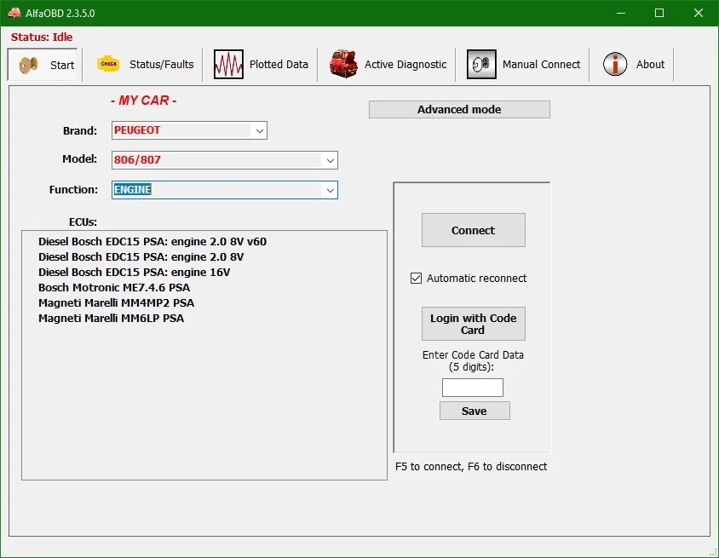Click the PEUGEOT brand combo box

tap(189, 130)
